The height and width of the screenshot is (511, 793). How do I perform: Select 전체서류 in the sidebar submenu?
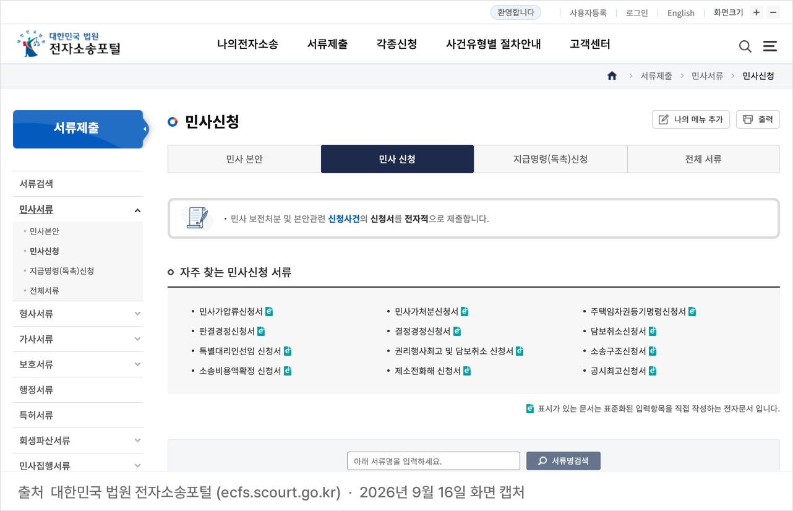(x=45, y=291)
